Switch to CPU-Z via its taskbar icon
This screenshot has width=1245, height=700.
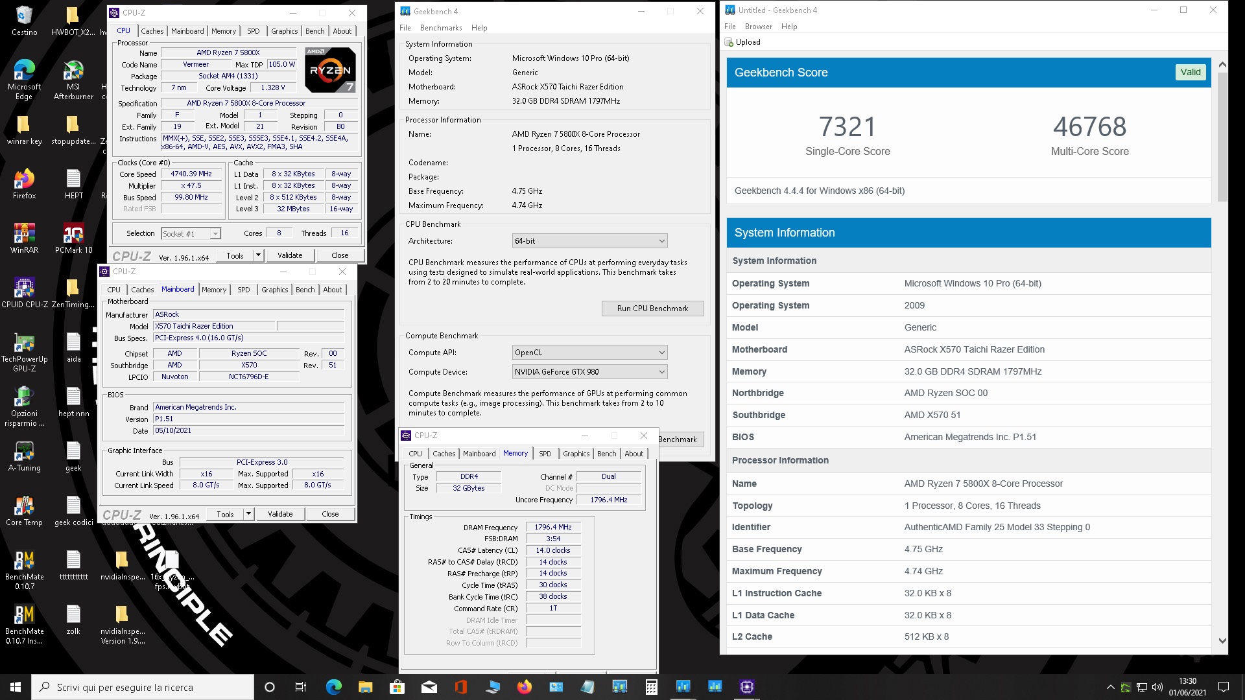(x=747, y=687)
